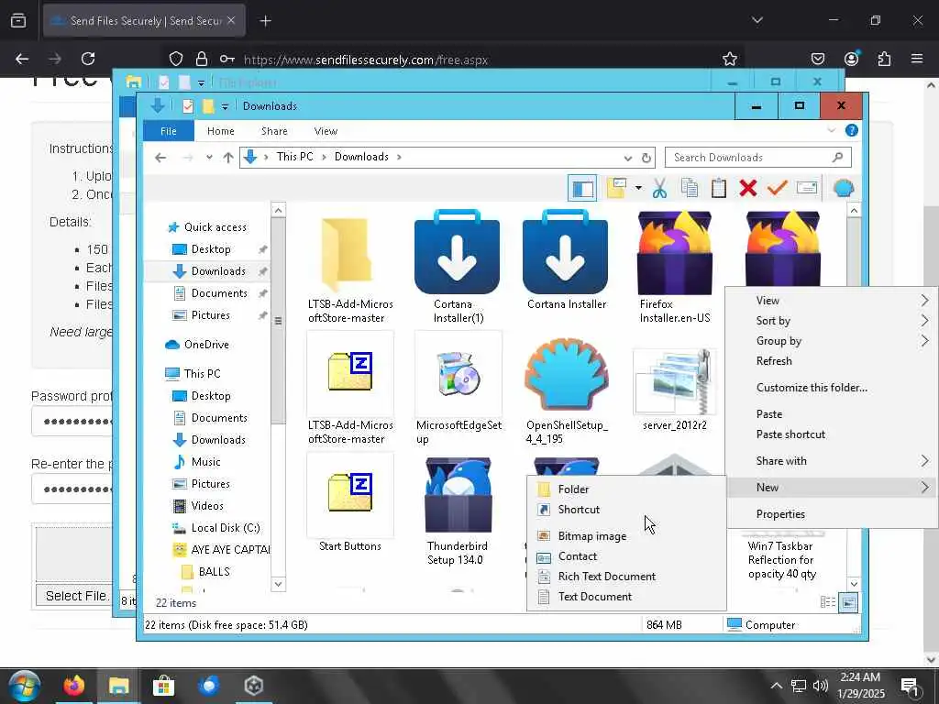
Task: Click the scissors Cut toolbar icon
Action: (659, 189)
